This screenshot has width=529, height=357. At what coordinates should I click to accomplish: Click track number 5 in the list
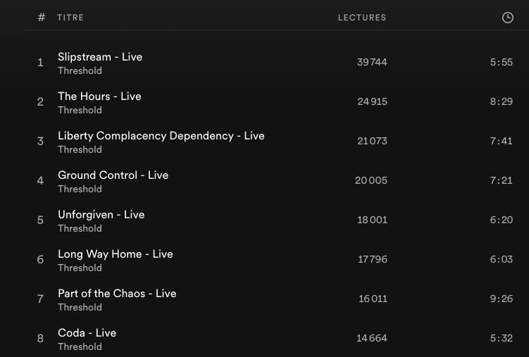click(40, 220)
